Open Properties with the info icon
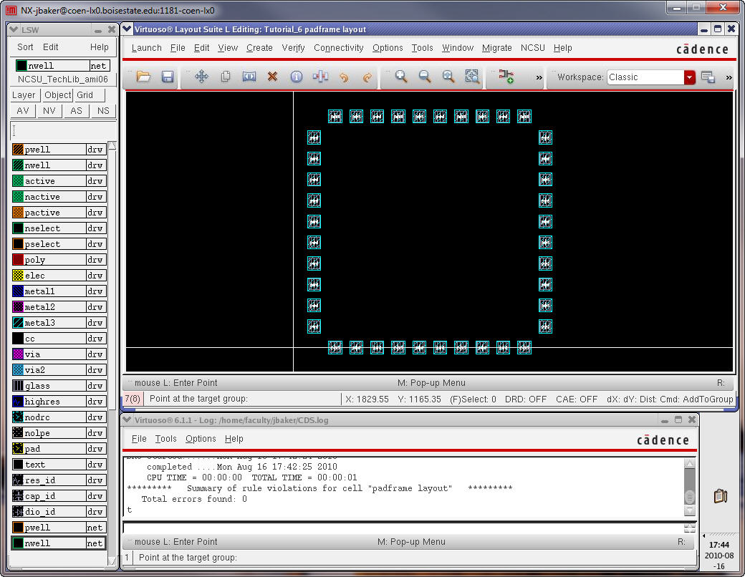This screenshot has width=745, height=577. [296, 77]
